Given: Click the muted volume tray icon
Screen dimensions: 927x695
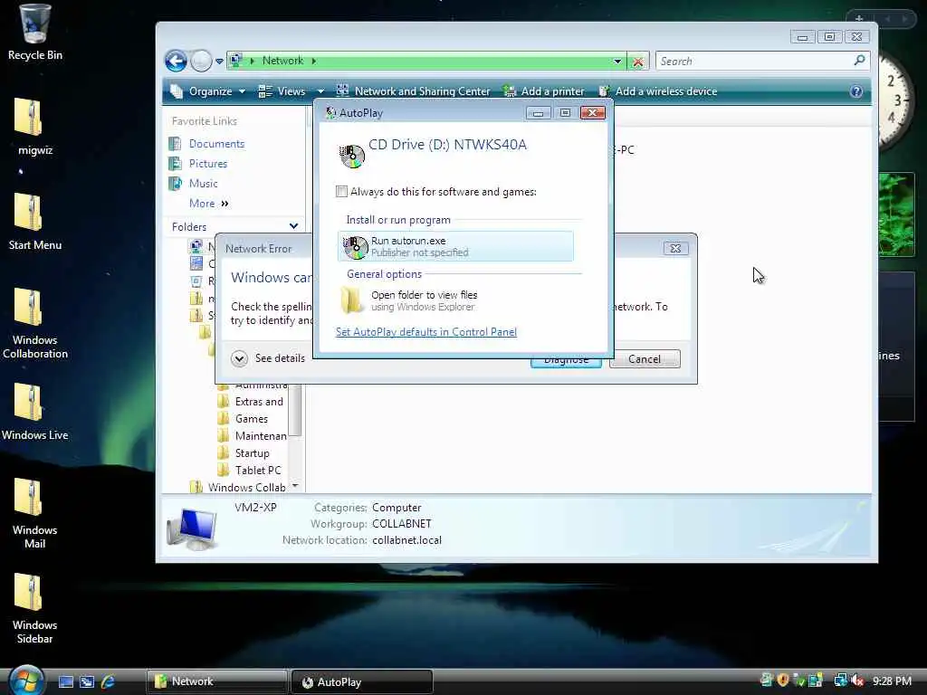Looking at the screenshot, I should (x=857, y=681).
